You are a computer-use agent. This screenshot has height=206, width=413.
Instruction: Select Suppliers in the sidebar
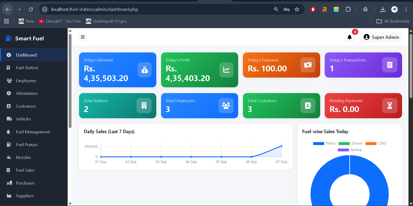coord(34,196)
